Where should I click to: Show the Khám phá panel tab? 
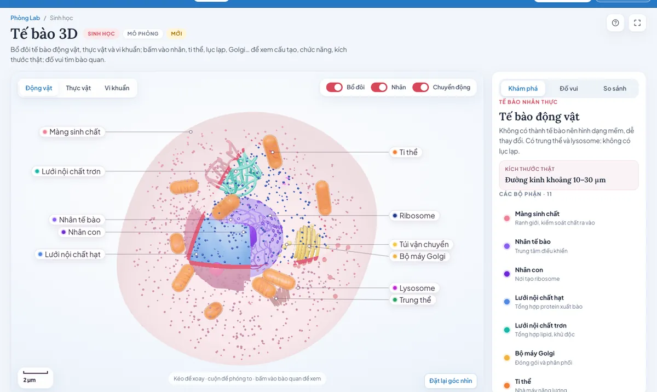523,89
